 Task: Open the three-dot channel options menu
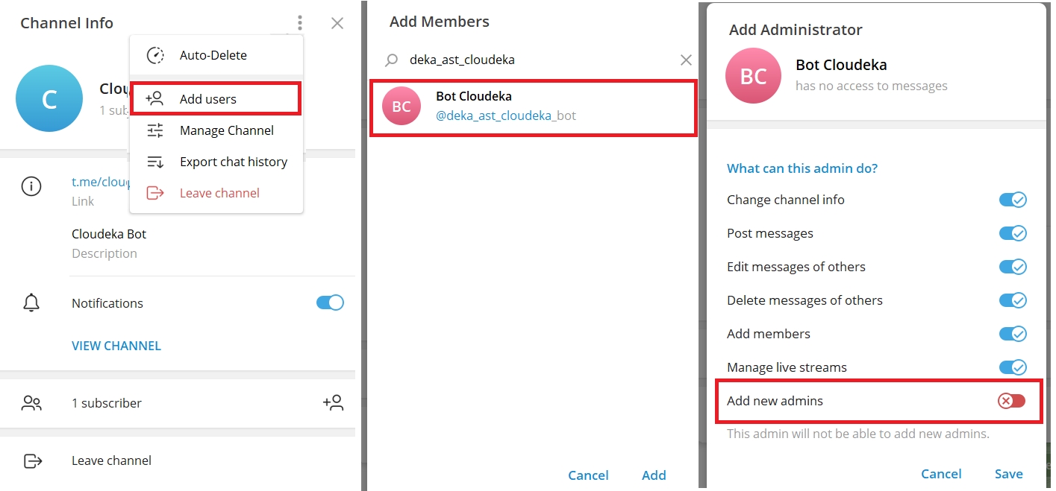(299, 23)
